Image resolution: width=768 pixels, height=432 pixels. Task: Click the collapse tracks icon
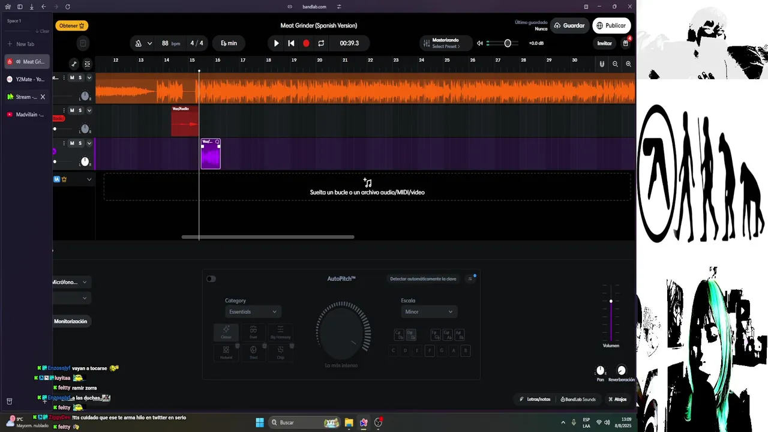click(87, 64)
